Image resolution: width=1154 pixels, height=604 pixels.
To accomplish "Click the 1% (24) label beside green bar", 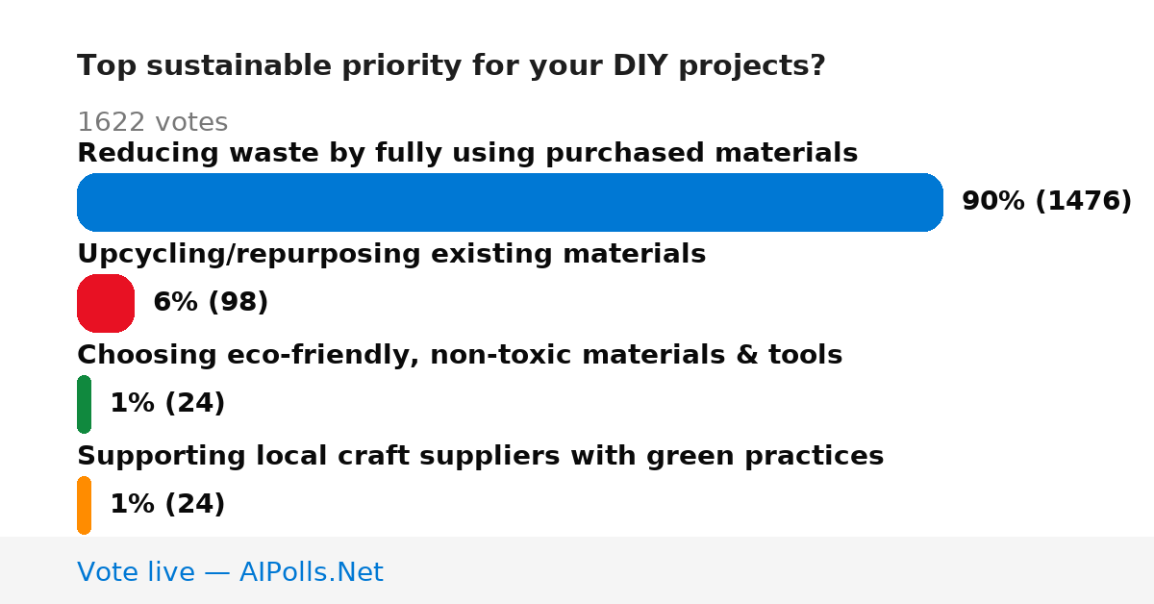I will point(167,403).
